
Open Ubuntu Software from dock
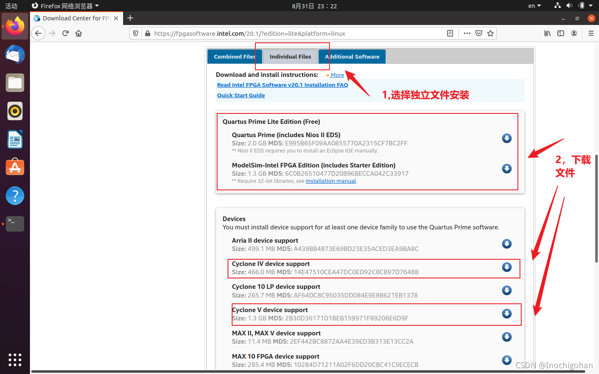[15, 167]
